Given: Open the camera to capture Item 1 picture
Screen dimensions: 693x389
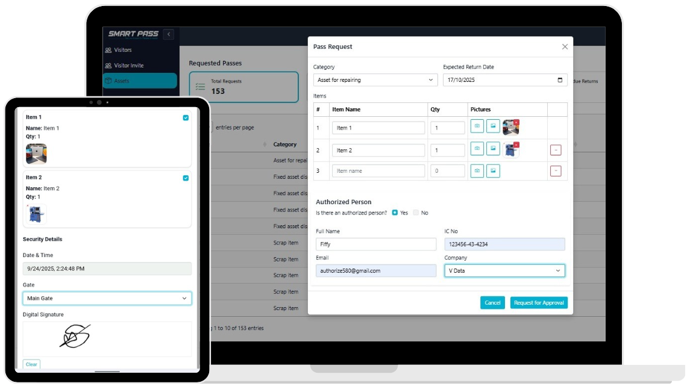Looking at the screenshot, I should click(477, 126).
